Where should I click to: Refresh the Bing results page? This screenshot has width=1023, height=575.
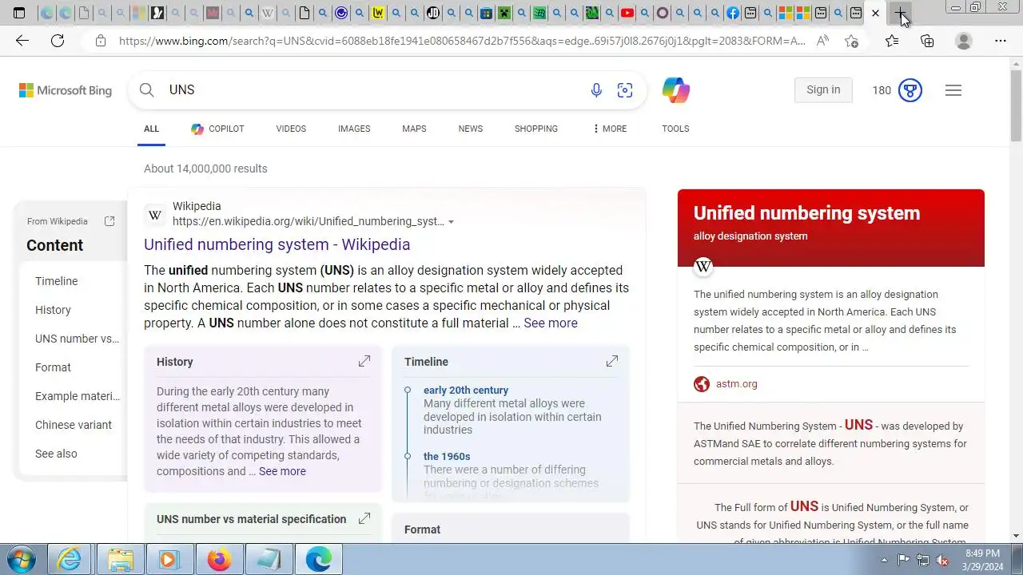[58, 41]
